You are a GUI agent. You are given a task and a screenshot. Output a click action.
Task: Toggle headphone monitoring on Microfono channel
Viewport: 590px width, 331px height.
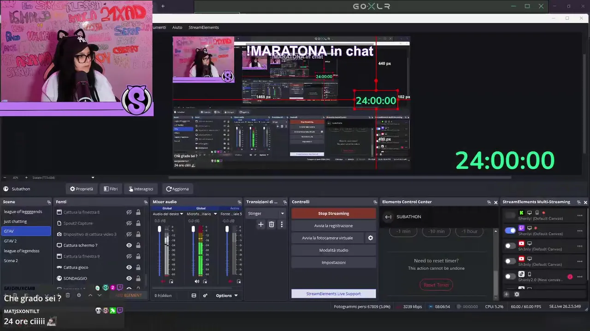click(205, 281)
